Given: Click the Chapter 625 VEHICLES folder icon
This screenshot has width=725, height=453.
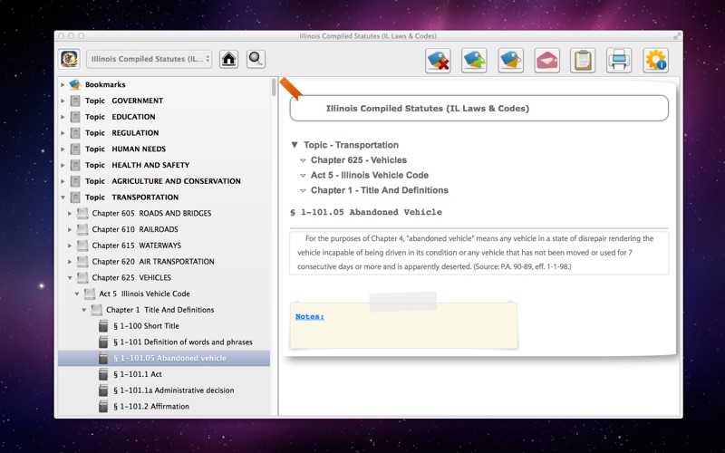Looking at the screenshot, I should pos(82,278).
